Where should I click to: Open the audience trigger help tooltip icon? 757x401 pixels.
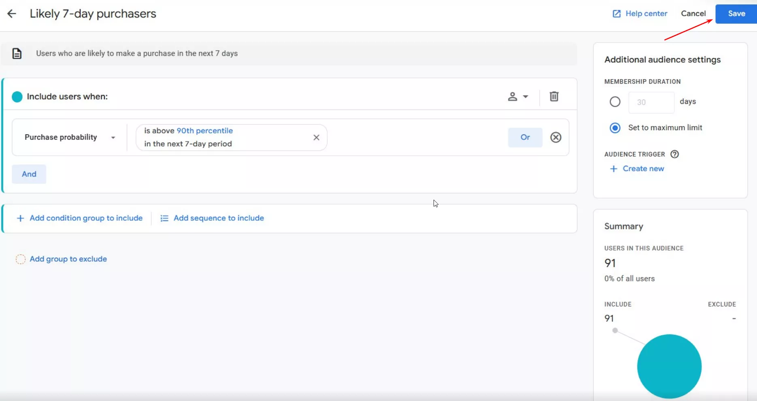674,154
